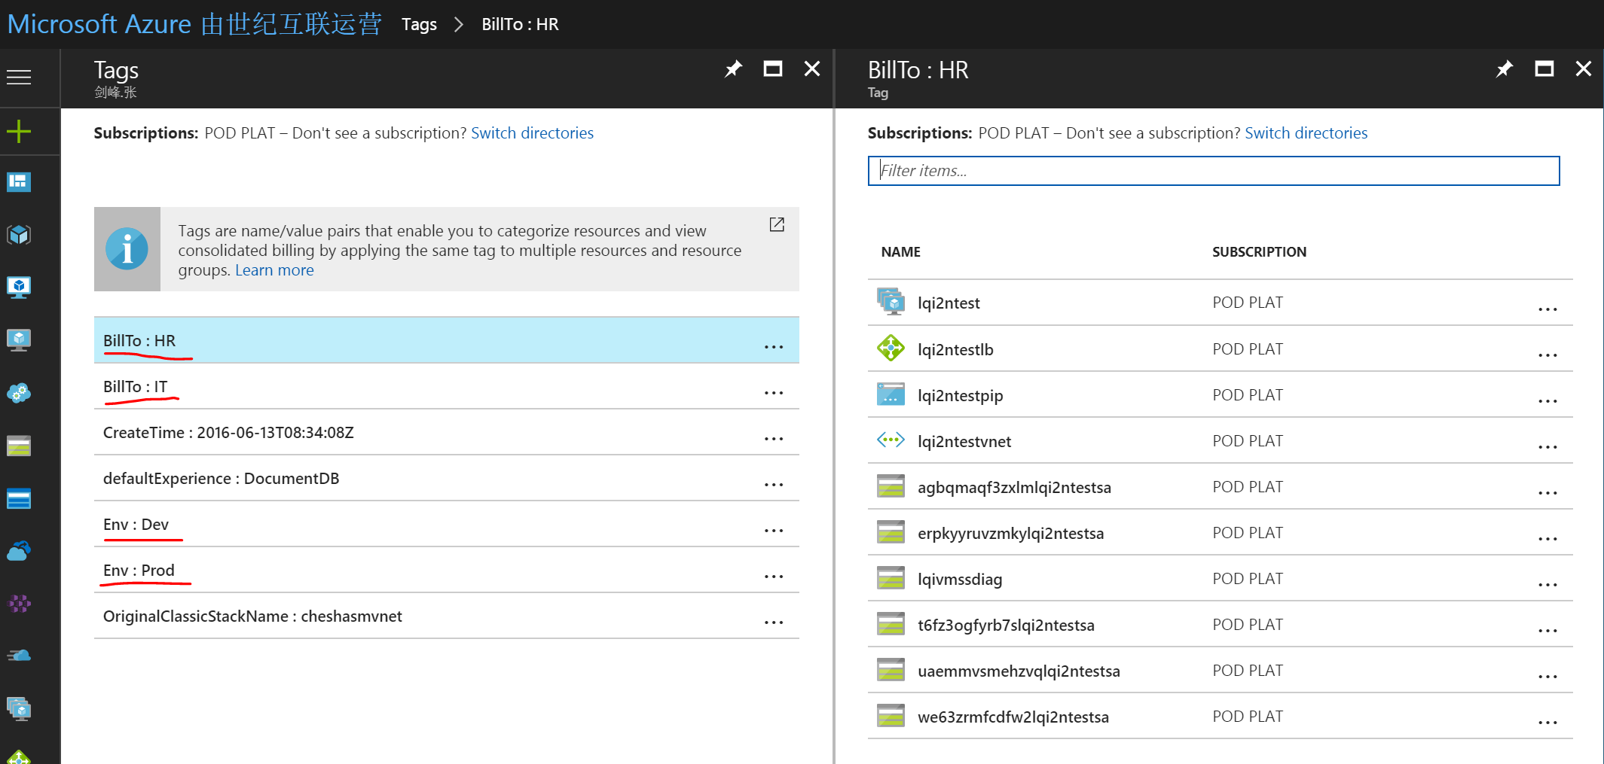
Task: Click Switch directories in BillTo blade
Action: point(1306,133)
